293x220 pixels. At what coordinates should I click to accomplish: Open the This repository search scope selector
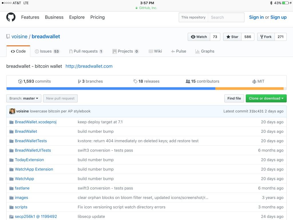coord(193,17)
